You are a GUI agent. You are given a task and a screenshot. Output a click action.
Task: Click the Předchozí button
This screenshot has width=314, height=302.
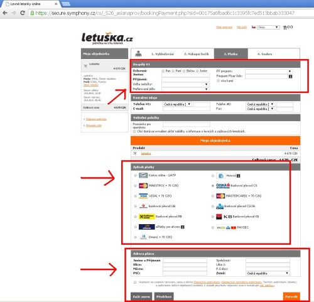164,296
